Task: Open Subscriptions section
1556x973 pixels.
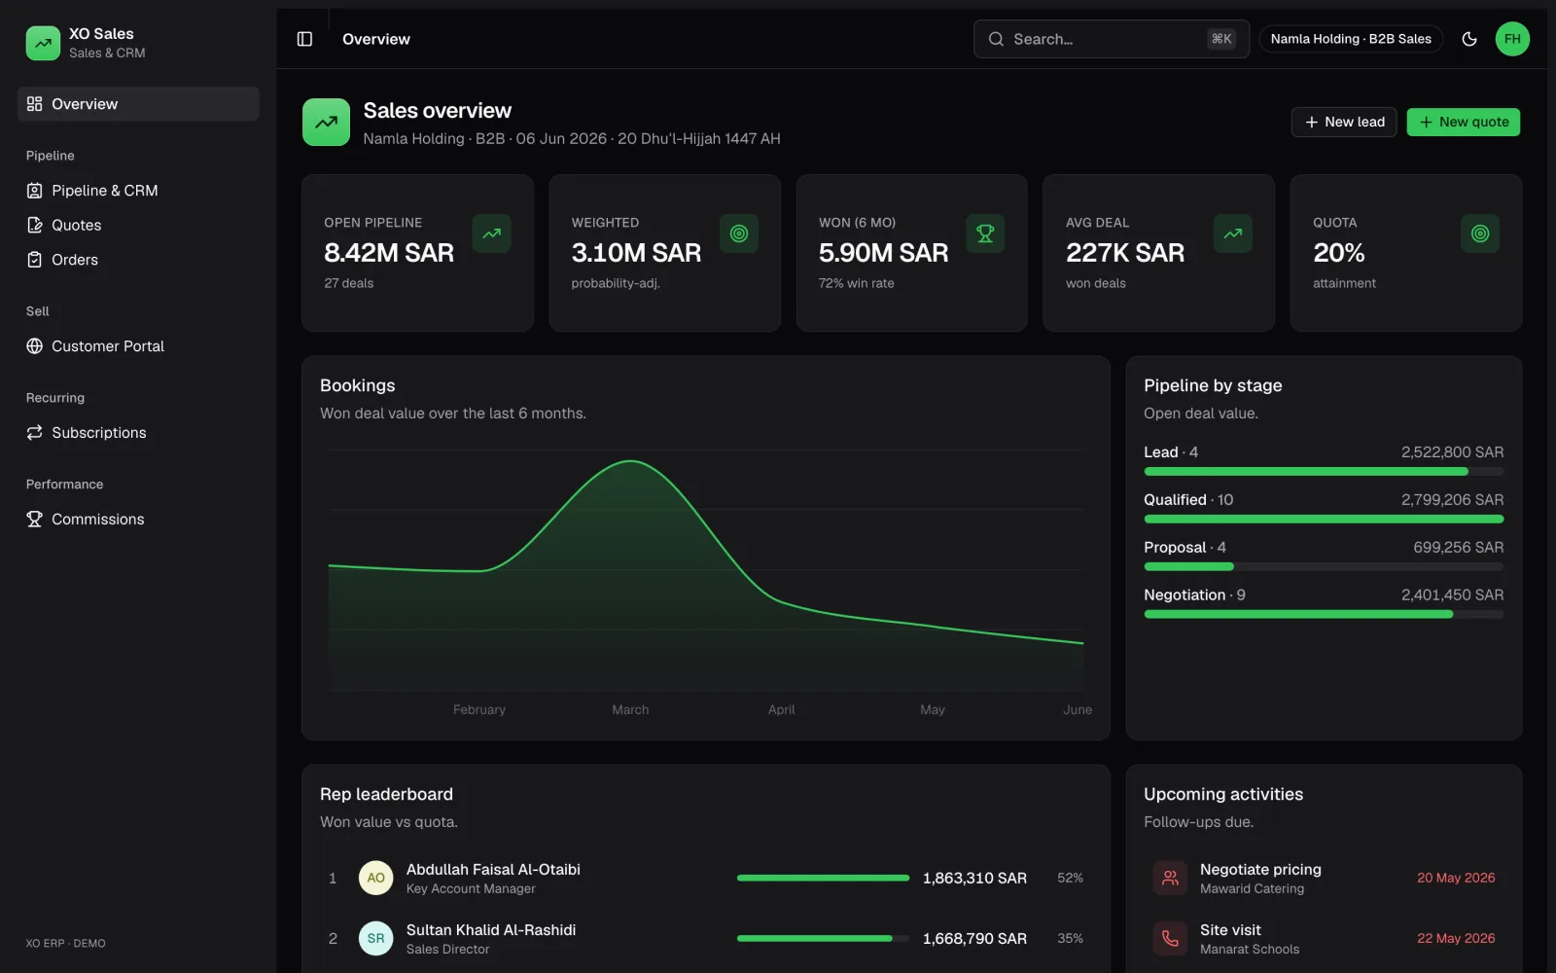Action: tap(138, 433)
